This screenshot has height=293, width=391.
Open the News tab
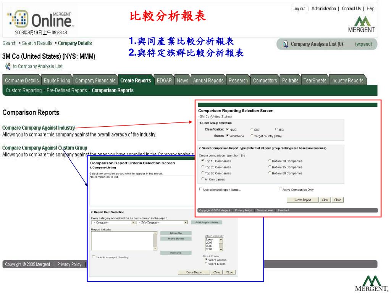pos(183,80)
